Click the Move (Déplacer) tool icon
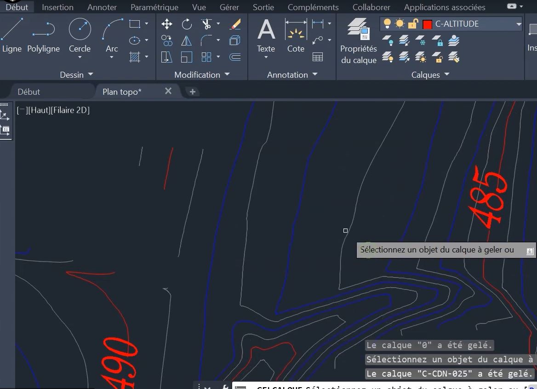 tap(167, 24)
